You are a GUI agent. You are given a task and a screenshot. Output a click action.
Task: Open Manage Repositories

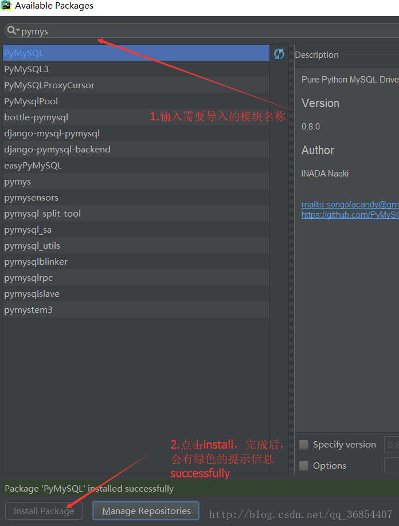click(x=146, y=511)
